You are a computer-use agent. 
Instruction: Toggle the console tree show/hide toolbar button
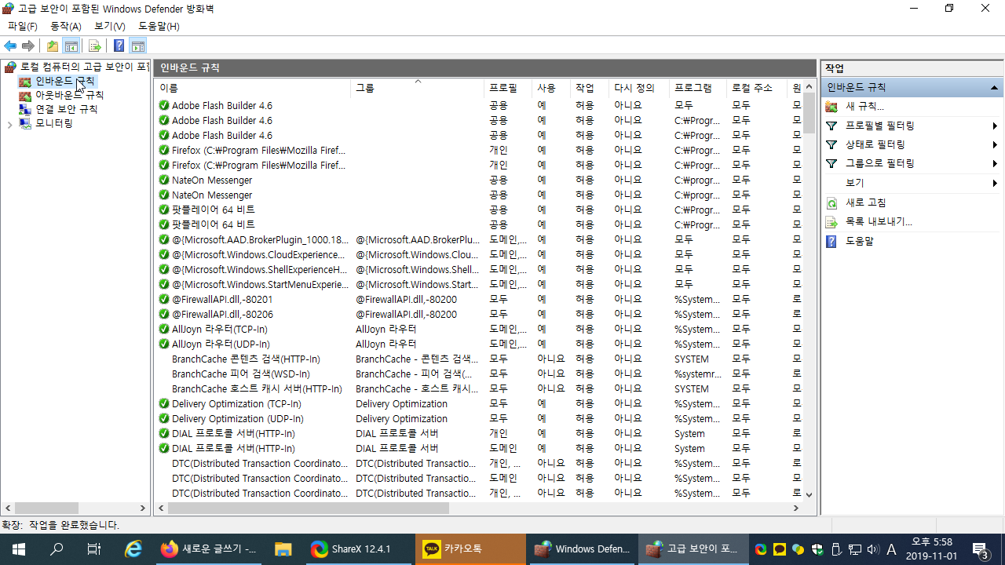(x=71, y=46)
